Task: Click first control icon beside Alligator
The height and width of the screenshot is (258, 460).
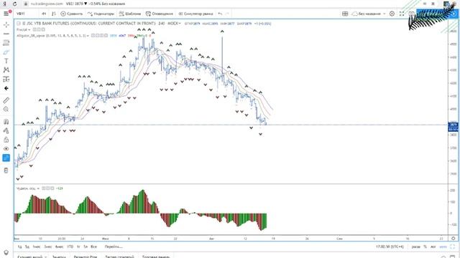Action: click(x=93, y=36)
